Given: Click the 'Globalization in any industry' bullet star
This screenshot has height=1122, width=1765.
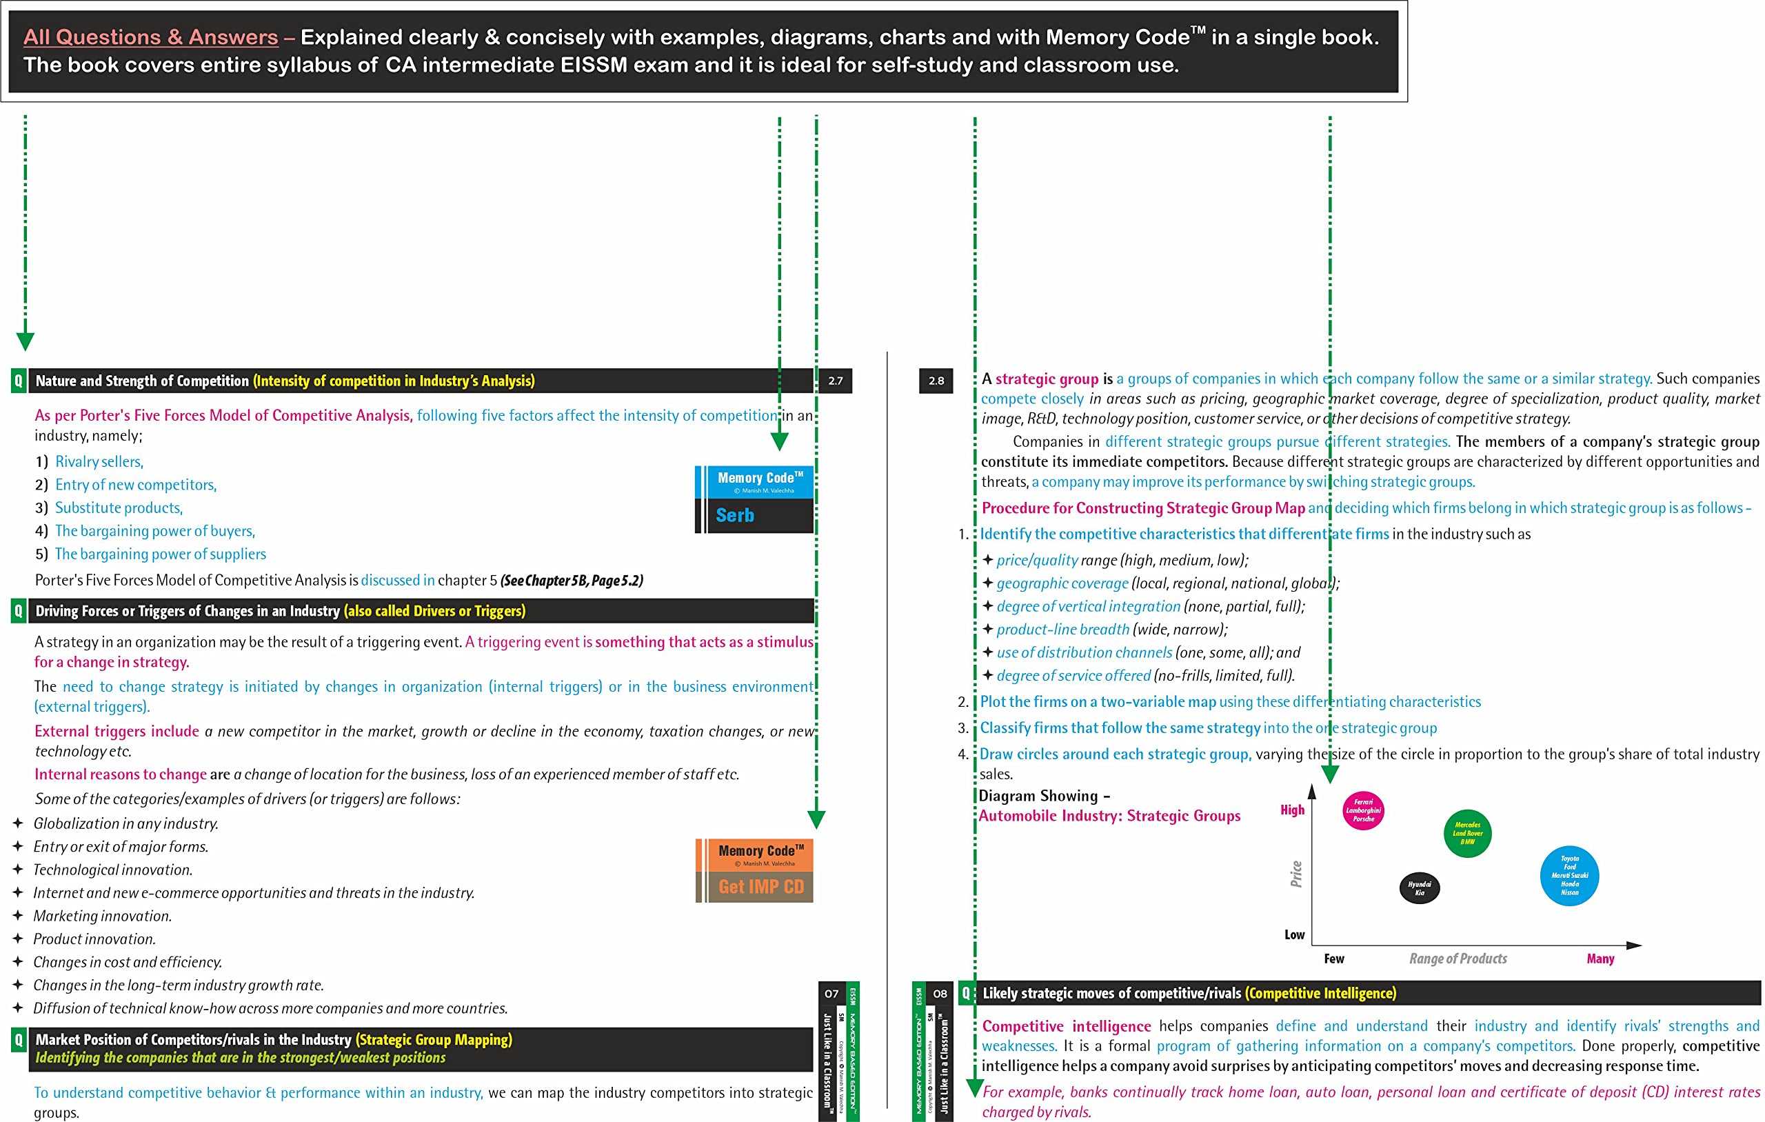Looking at the screenshot, I should coord(19,823).
